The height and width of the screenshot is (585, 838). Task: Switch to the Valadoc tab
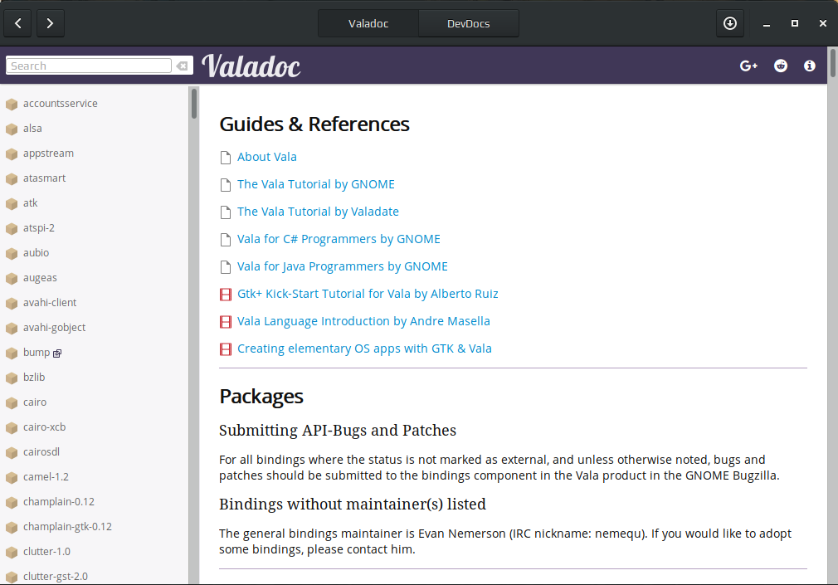368,23
